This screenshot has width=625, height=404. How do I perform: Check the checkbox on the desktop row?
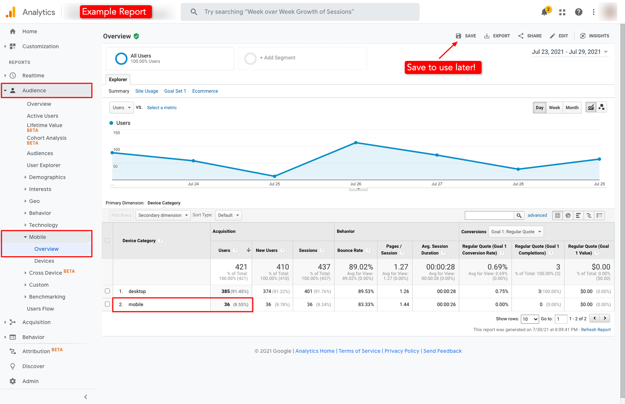pyautogui.click(x=107, y=291)
